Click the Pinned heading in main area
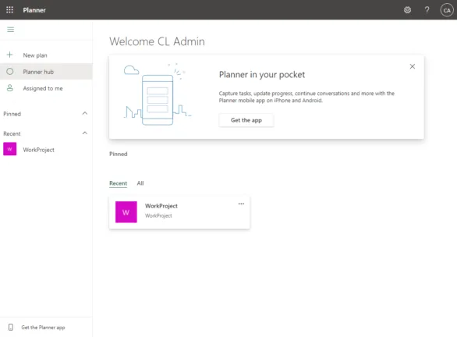Screen dimensions: 457x337 pos(118,154)
